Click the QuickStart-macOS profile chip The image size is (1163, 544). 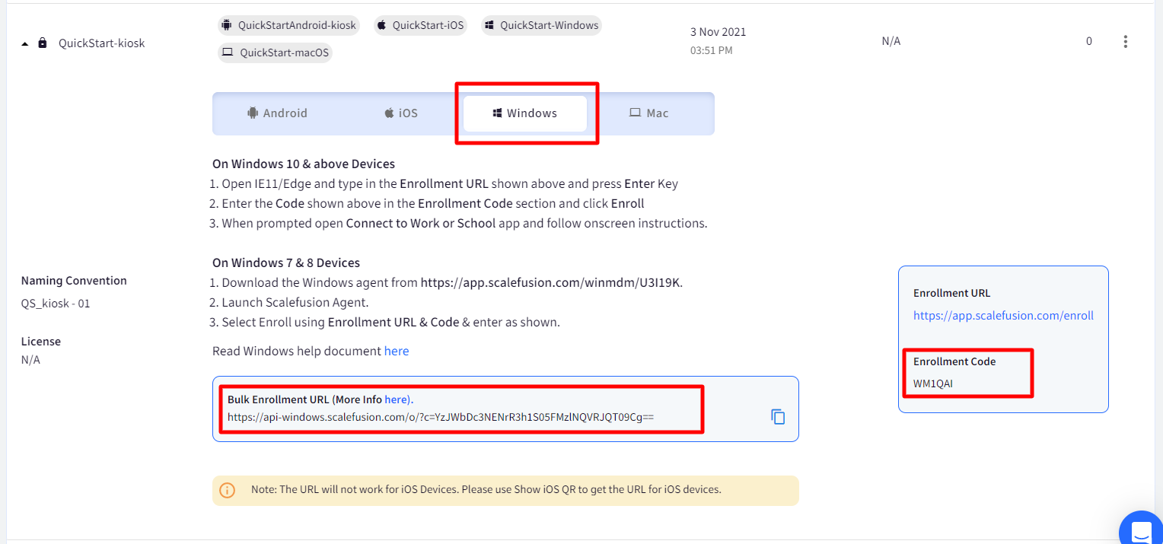(x=275, y=52)
